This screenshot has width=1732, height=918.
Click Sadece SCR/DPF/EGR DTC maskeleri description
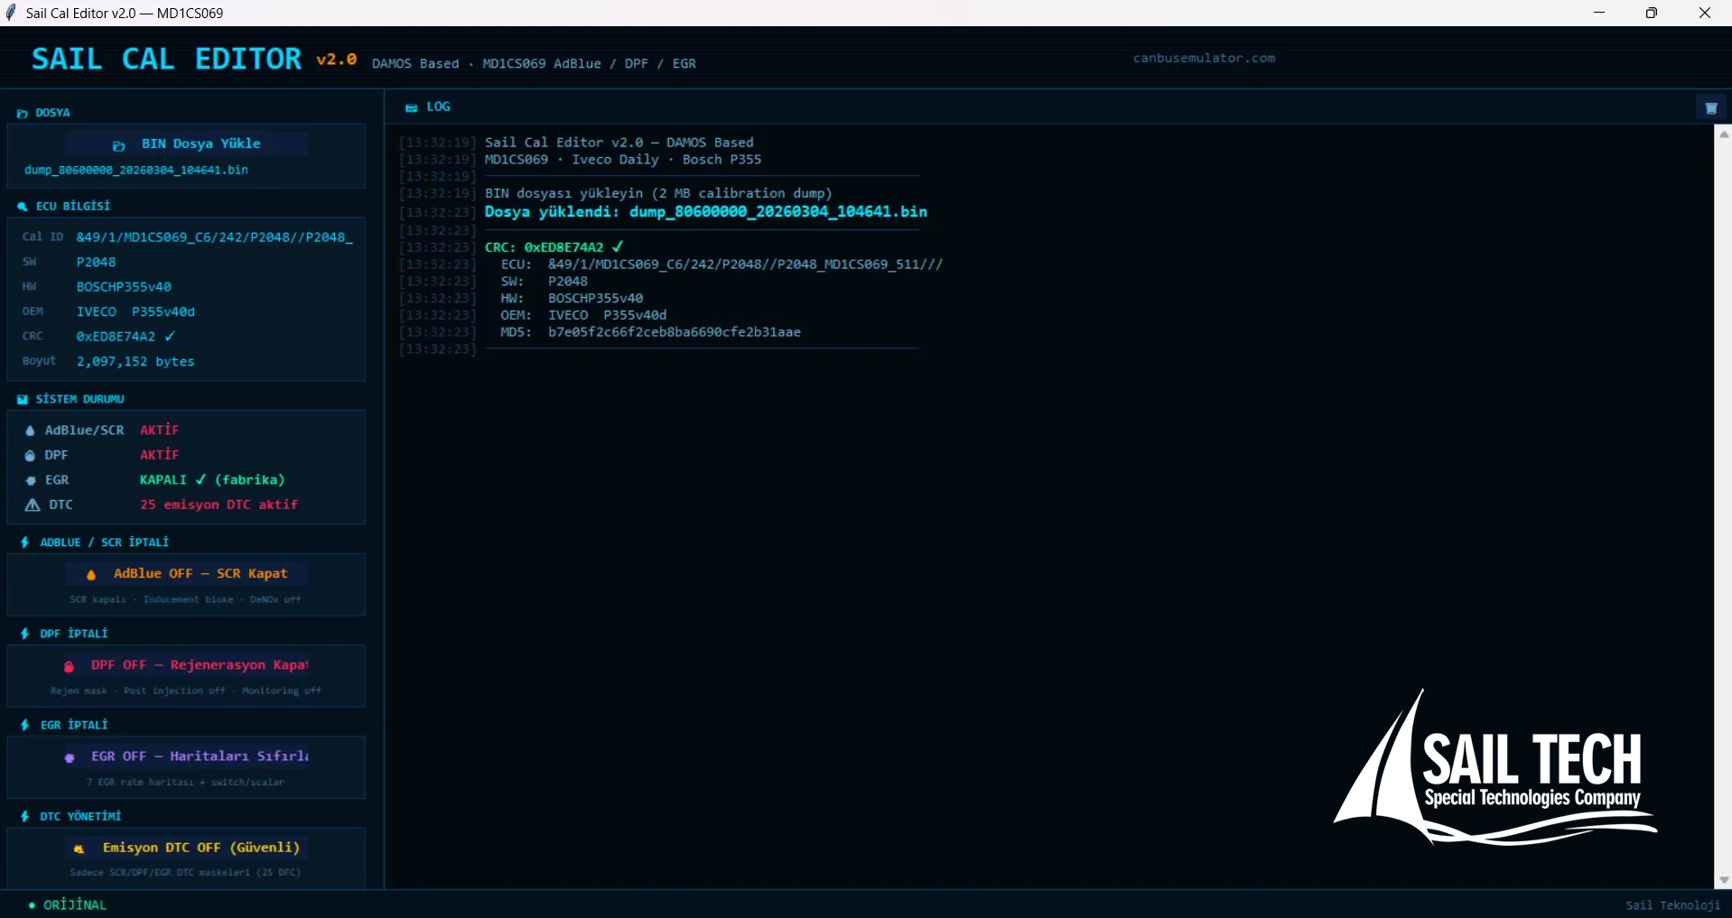(x=185, y=873)
